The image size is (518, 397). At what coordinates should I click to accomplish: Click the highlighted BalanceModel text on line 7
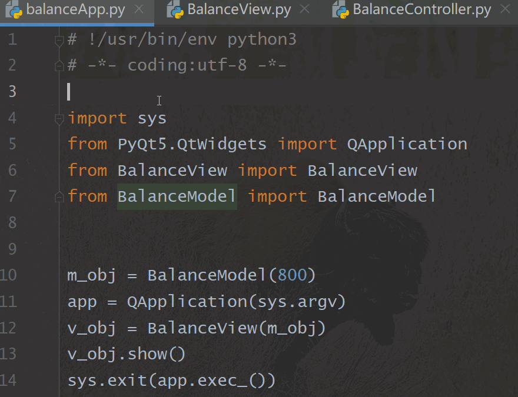tap(176, 196)
